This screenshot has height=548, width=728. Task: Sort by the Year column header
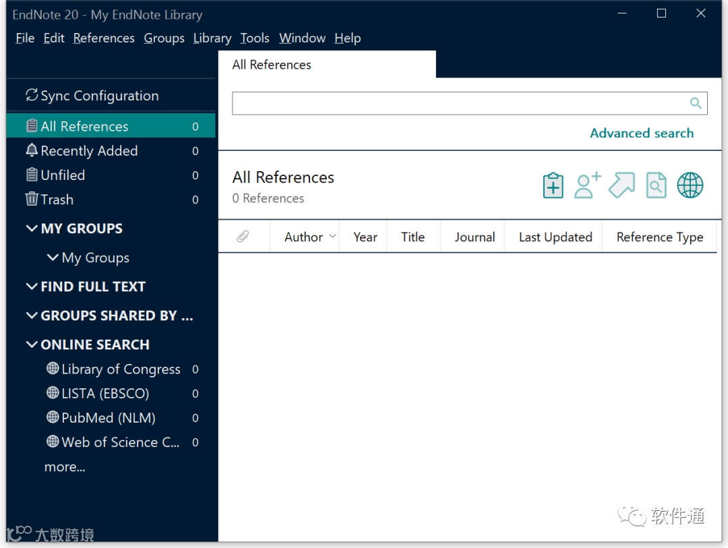363,237
